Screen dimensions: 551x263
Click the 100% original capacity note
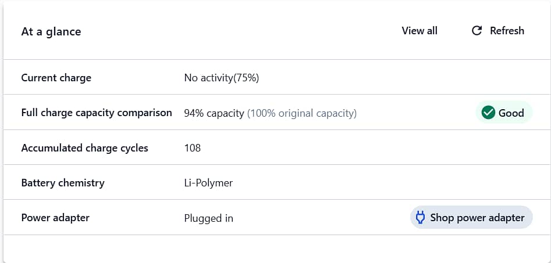click(302, 113)
